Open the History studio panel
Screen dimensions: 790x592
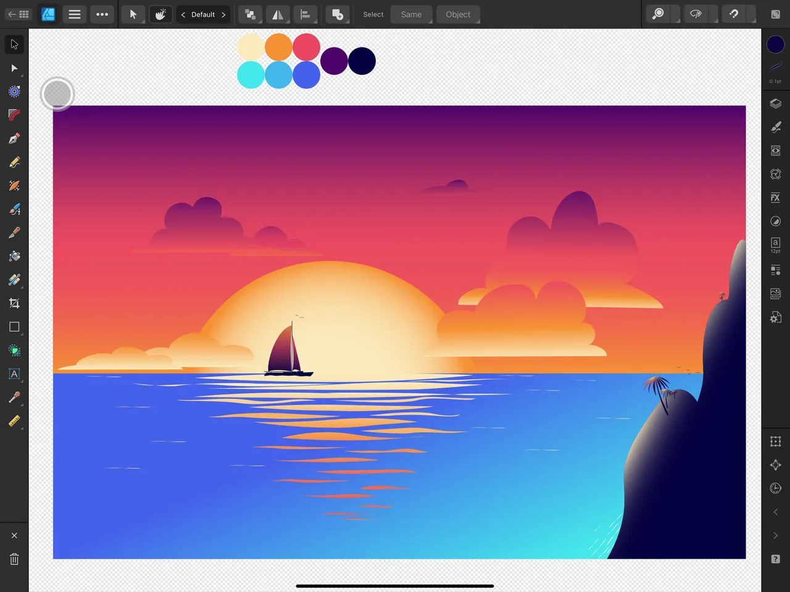tap(776, 488)
